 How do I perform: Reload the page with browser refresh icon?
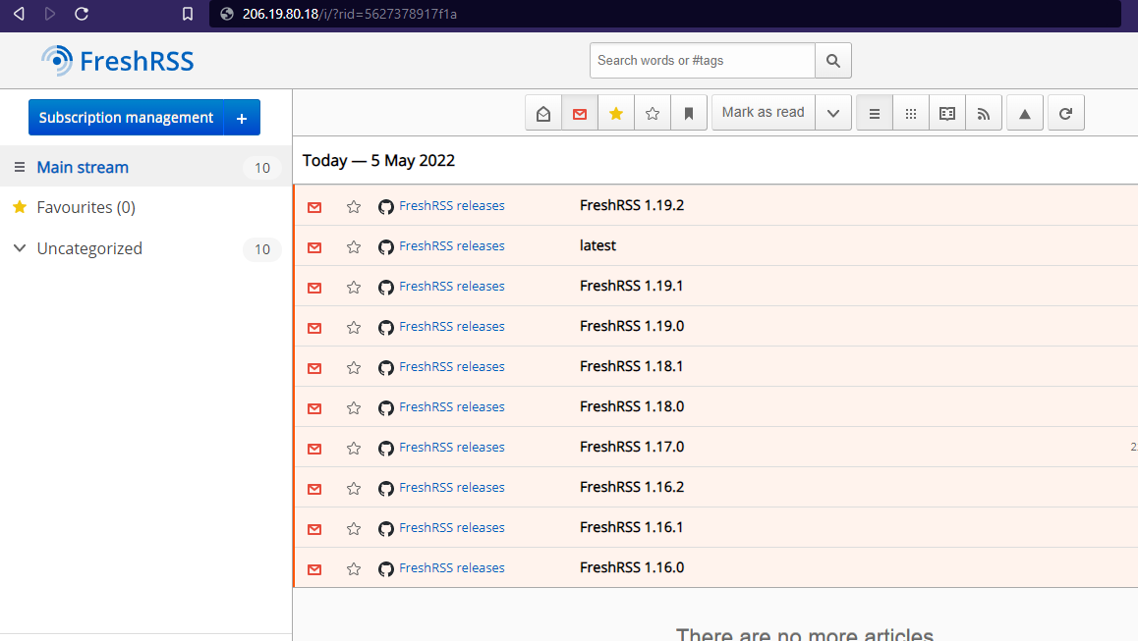pyautogui.click(x=82, y=14)
